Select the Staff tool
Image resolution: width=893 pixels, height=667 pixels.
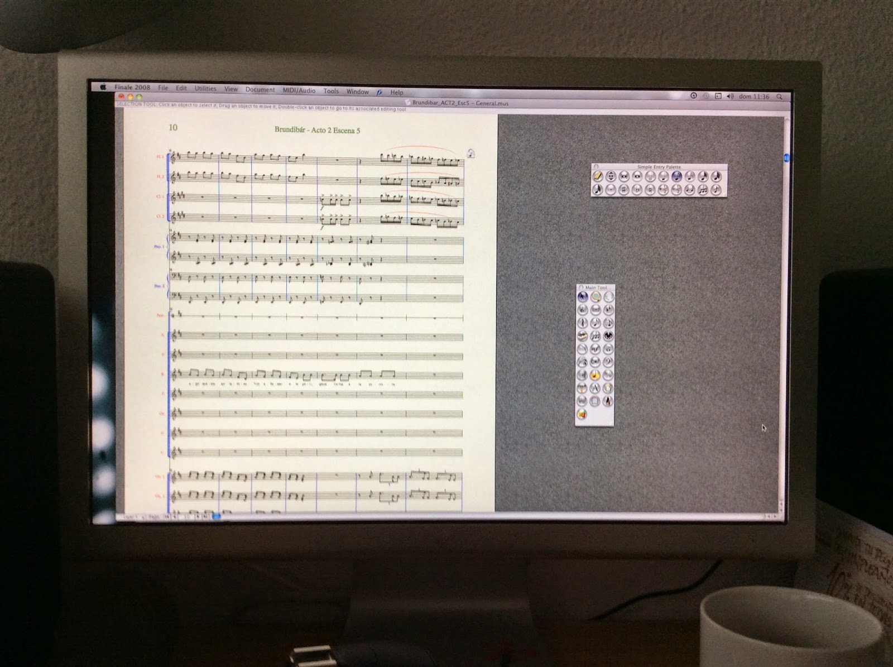(x=582, y=310)
